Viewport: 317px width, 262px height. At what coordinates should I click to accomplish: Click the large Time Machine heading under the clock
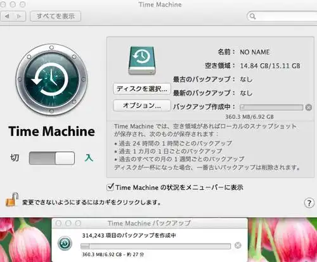52,131
